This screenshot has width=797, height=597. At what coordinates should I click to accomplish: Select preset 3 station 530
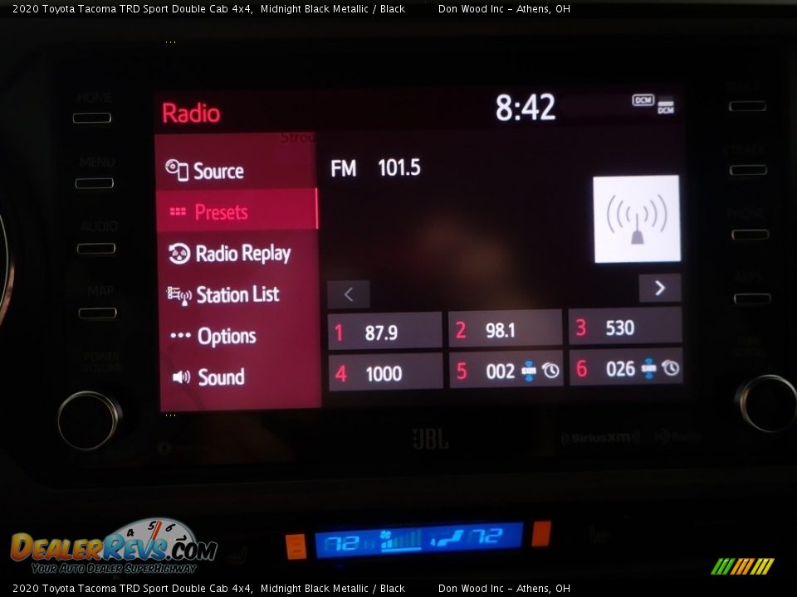coord(624,327)
